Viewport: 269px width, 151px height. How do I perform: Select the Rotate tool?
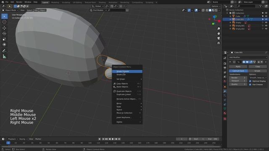click(4, 34)
